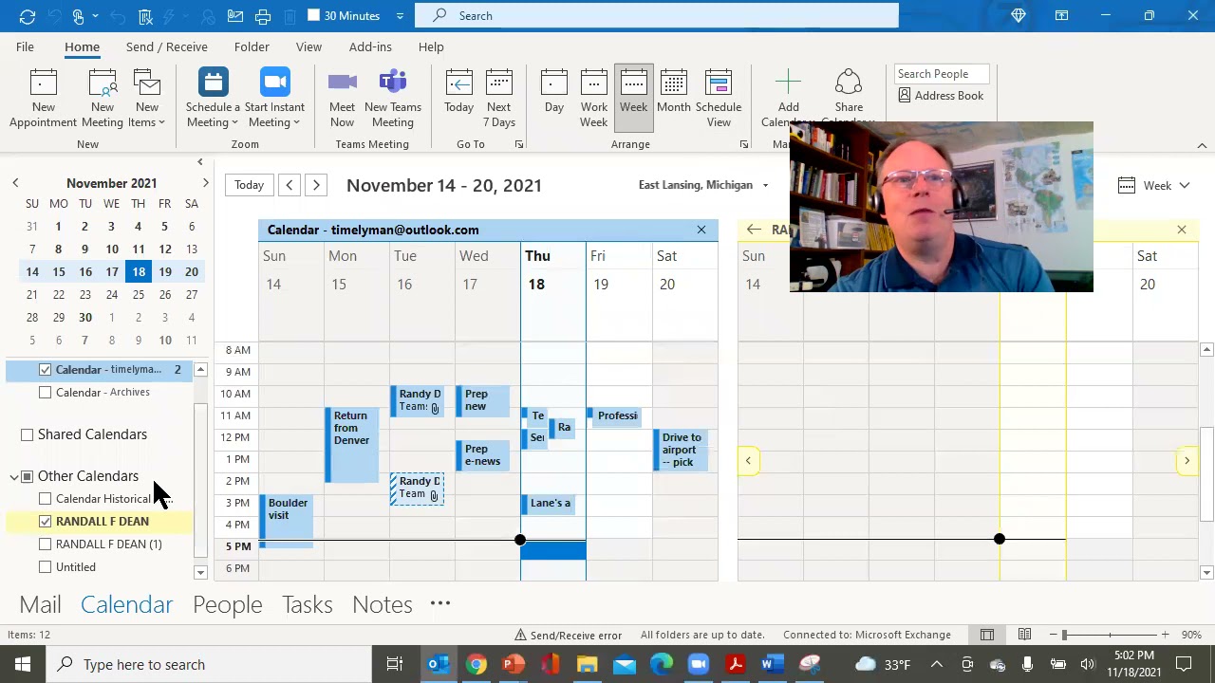Go forward one week with the next arrow

[316, 185]
